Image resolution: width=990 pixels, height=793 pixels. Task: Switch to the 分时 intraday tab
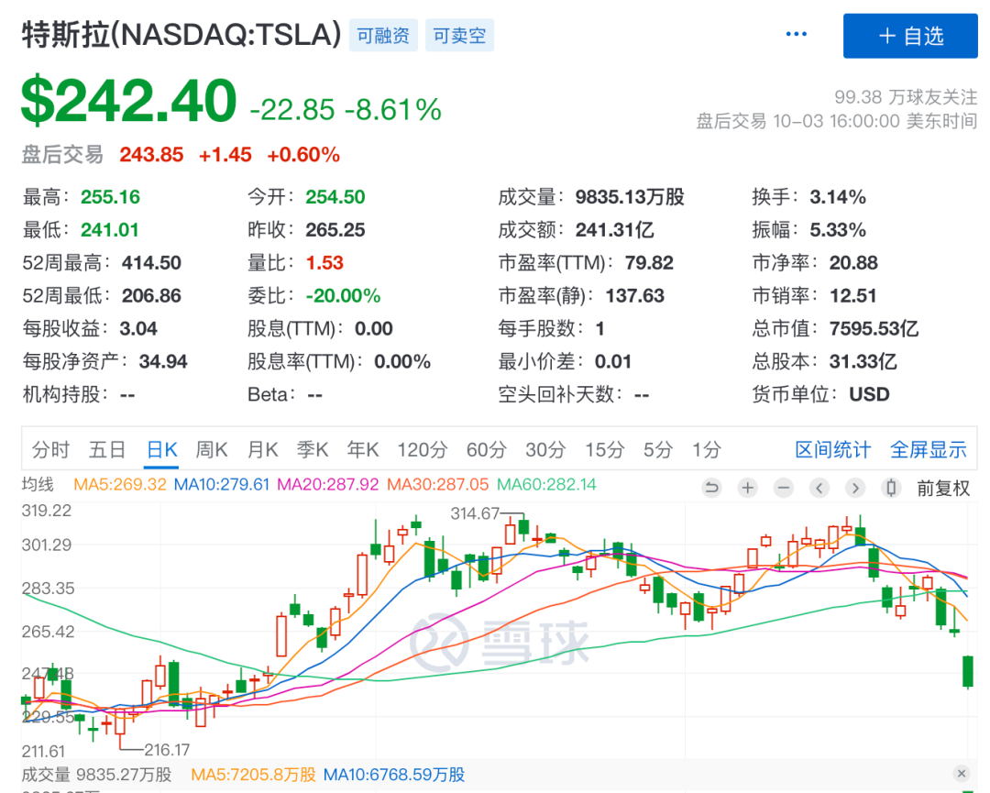pos(50,449)
